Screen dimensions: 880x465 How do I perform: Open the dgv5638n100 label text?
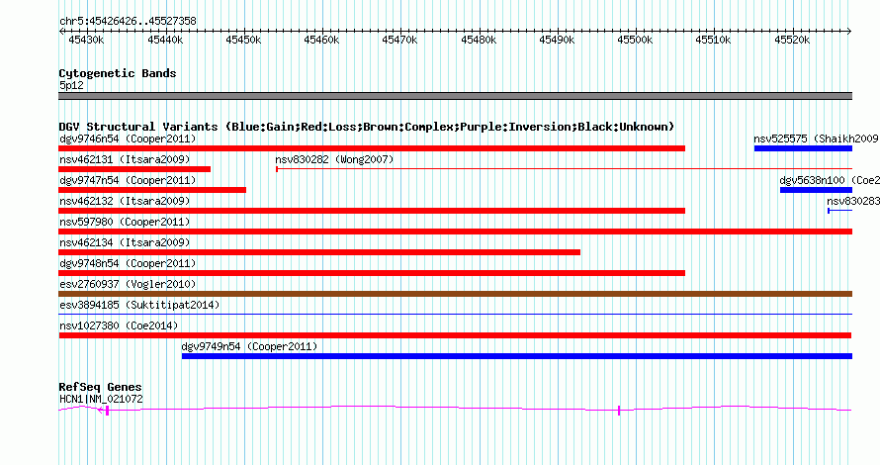pos(812,180)
